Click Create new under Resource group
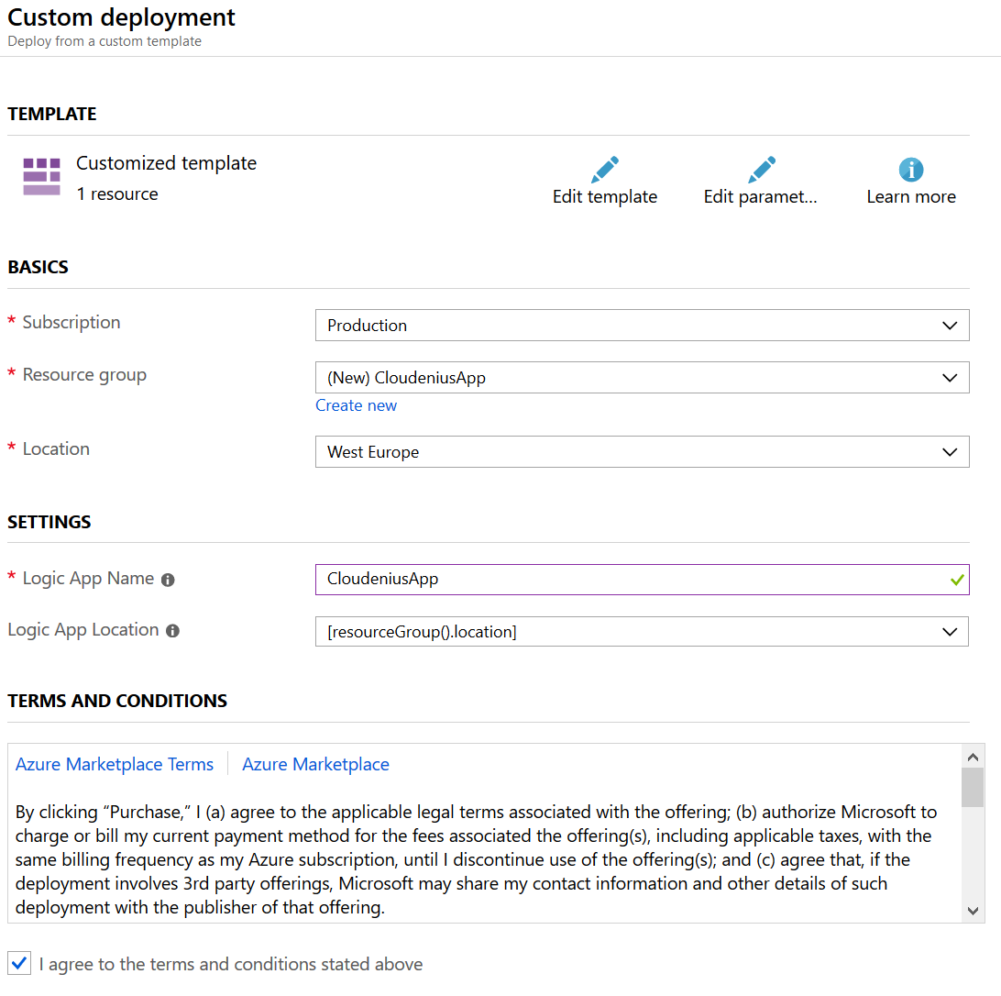1001x996 pixels. (x=356, y=404)
